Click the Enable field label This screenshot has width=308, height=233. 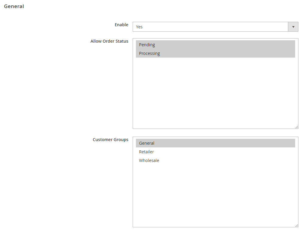click(121, 25)
